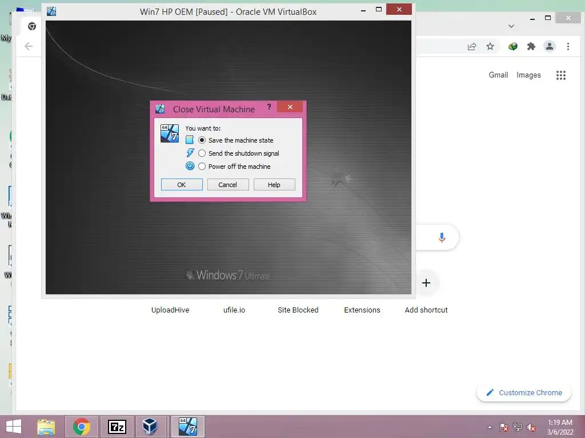This screenshot has height=438, width=585.
Task: Open Chrome profile avatar
Action: 550,47
